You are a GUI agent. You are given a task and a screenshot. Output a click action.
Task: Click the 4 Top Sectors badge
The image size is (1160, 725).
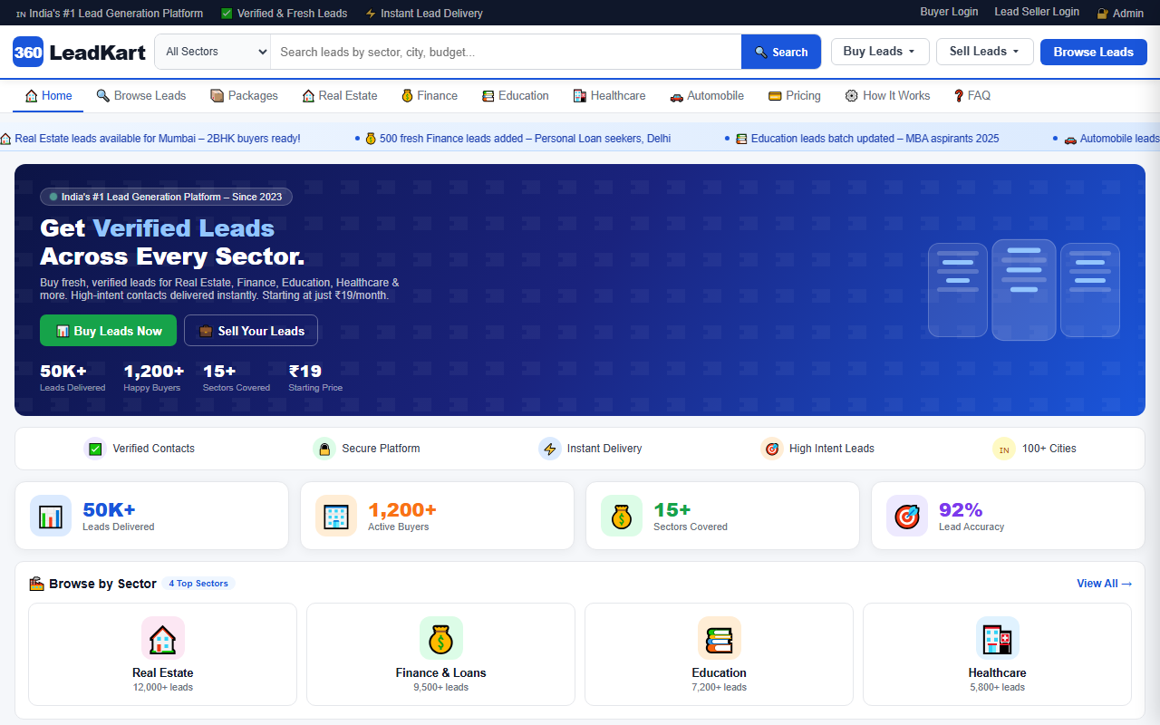point(199,584)
